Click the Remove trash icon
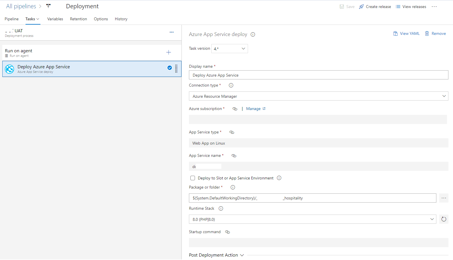This screenshot has height=260, width=453. click(x=427, y=33)
